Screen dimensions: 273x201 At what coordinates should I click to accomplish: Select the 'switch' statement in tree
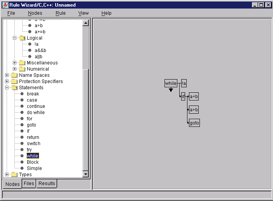click(33, 144)
